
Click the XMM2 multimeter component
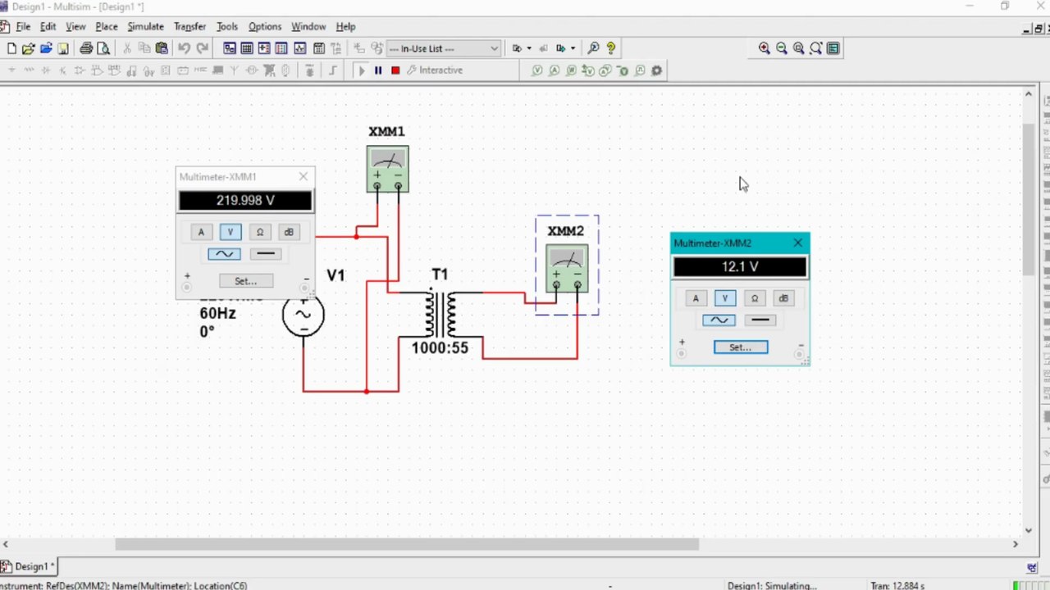click(567, 268)
